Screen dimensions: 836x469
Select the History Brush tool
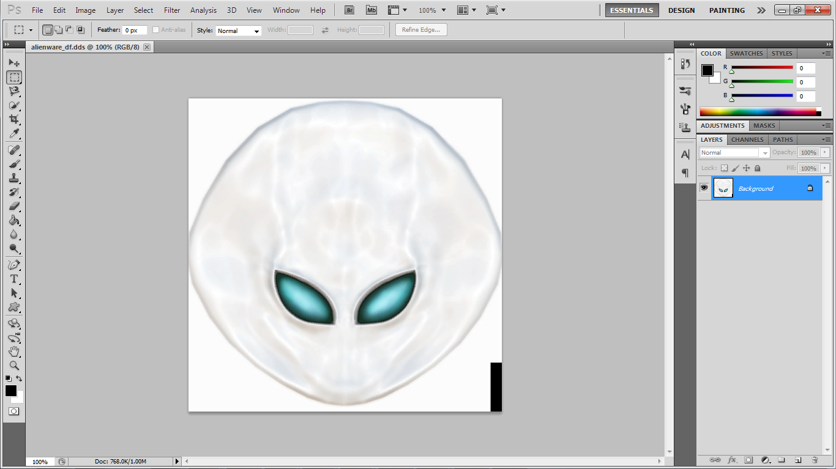pyautogui.click(x=14, y=192)
